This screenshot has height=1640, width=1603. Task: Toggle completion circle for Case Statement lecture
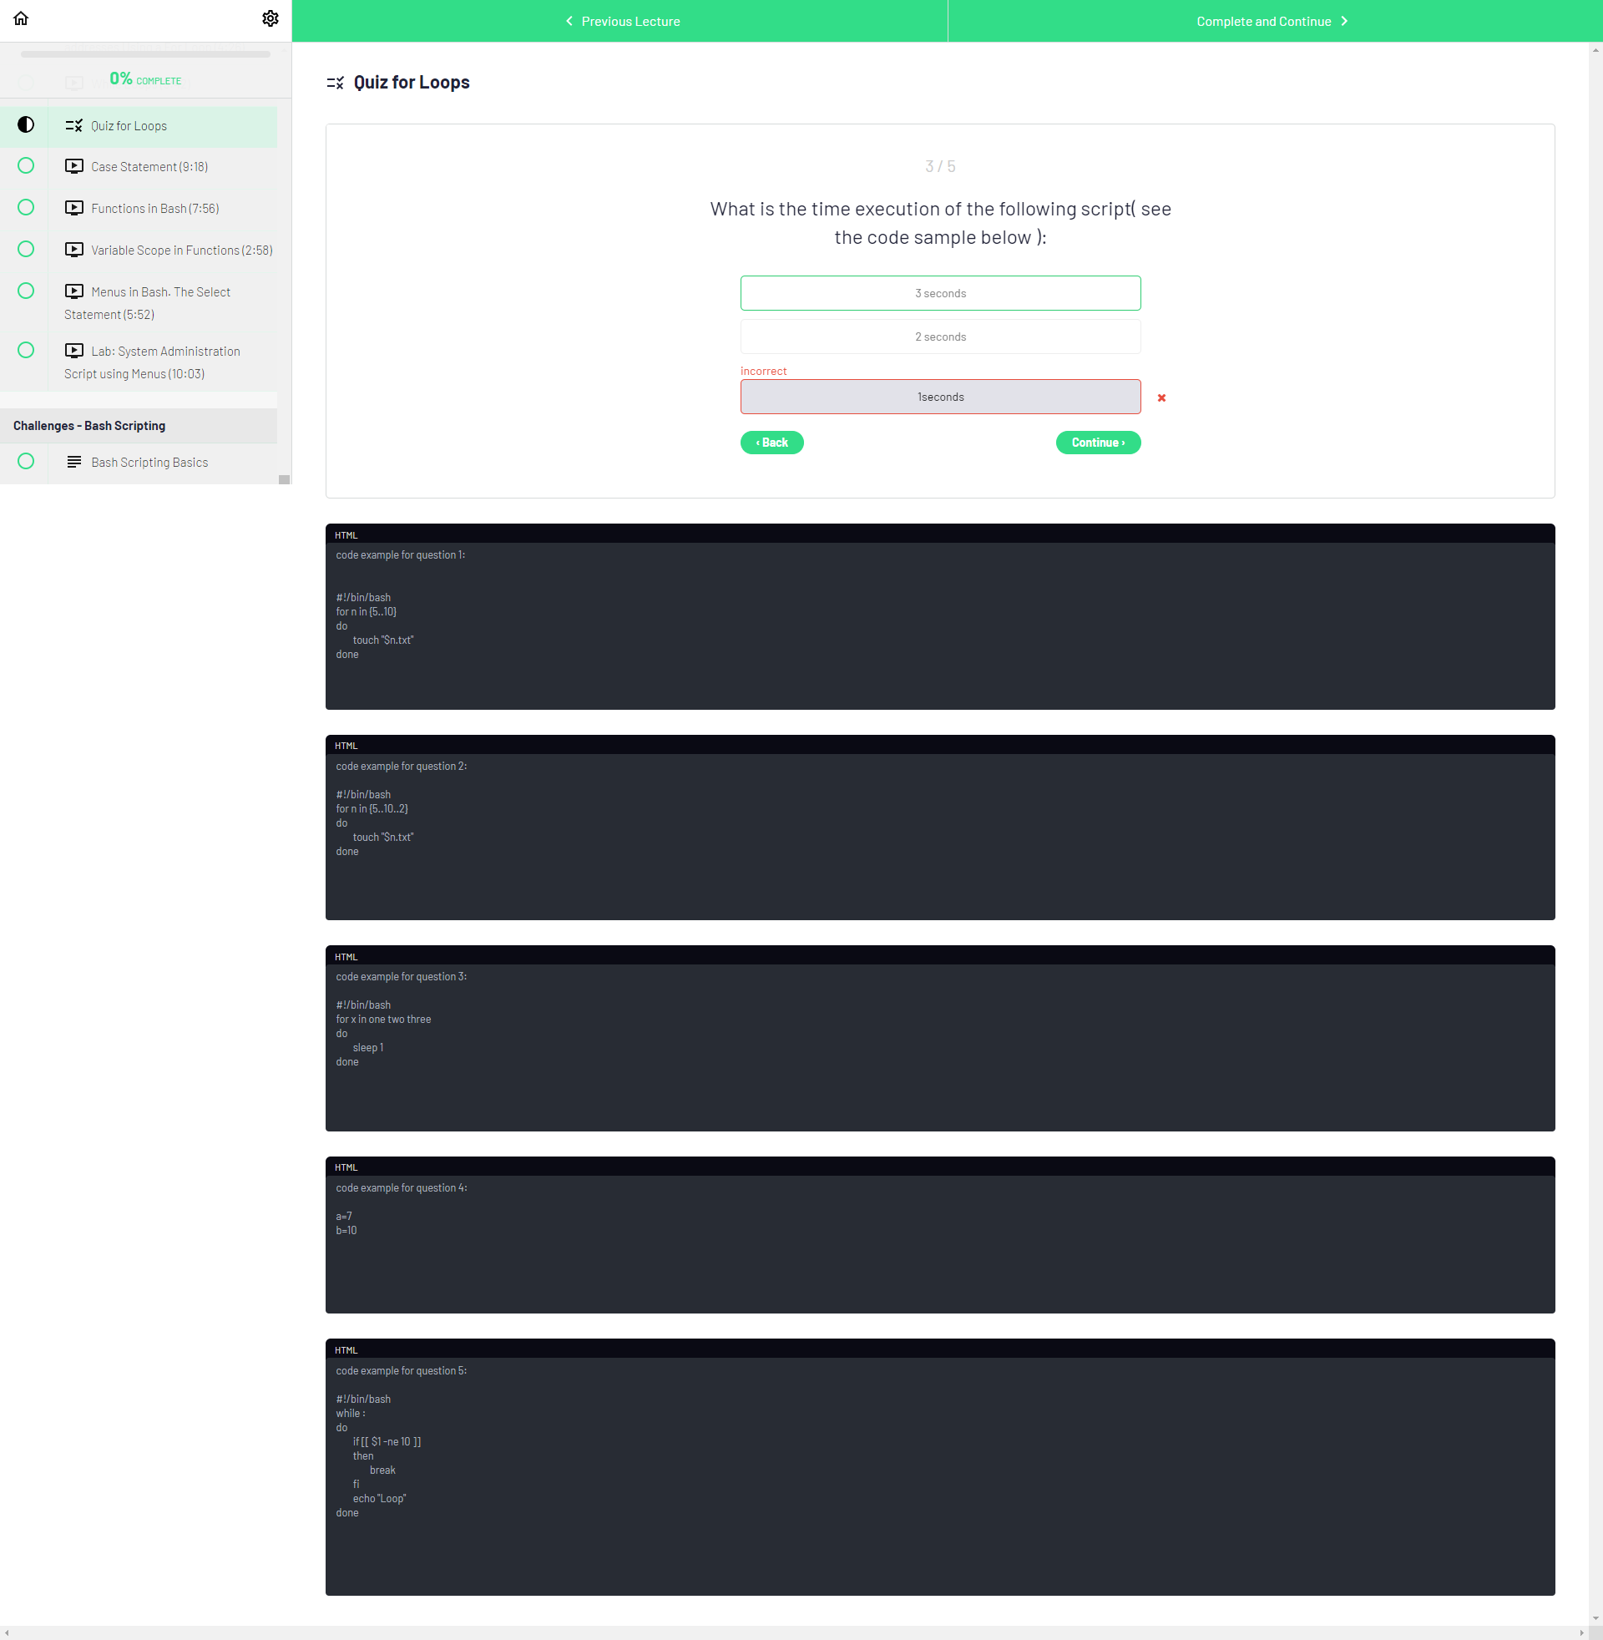coord(26,166)
